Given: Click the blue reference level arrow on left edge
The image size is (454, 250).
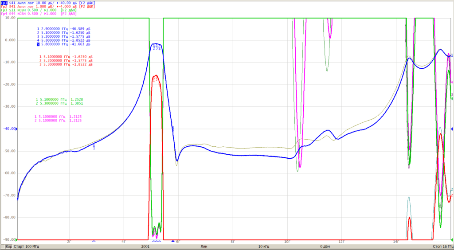Looking at the screenshot, I should (16, 129).
